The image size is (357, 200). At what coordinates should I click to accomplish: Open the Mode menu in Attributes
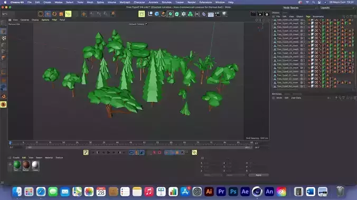click(279, 98)
